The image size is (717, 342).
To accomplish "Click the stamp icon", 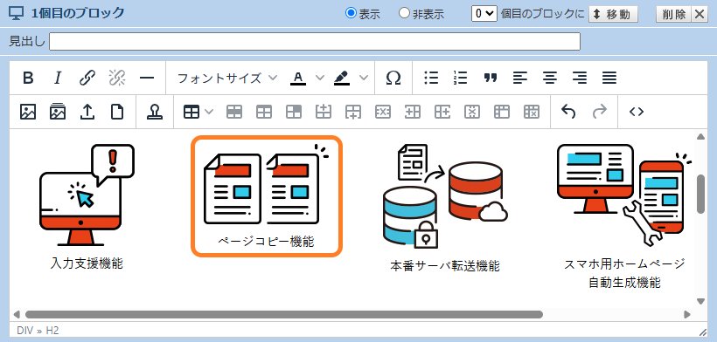I will tap(155, 112).
